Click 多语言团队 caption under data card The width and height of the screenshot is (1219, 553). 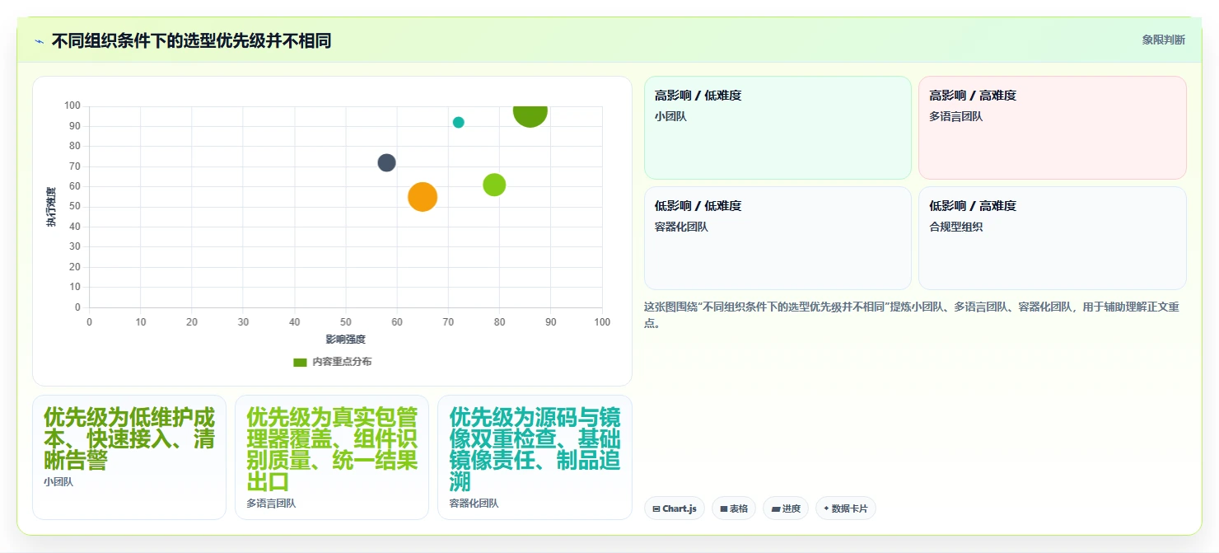point(271,504)
